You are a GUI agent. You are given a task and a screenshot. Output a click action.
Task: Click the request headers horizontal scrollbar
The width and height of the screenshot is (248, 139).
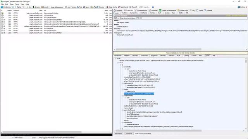(158, 49)
